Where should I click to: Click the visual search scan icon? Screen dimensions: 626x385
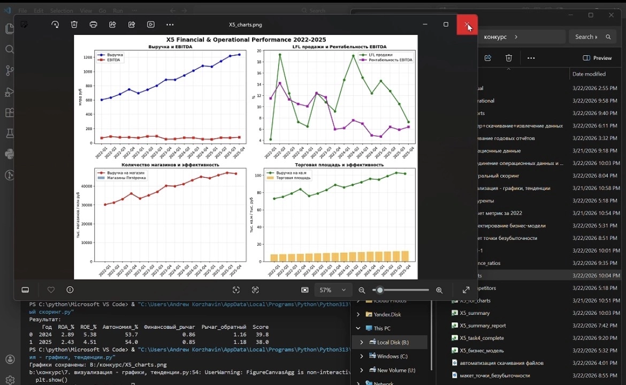click(x=236, y=290)
